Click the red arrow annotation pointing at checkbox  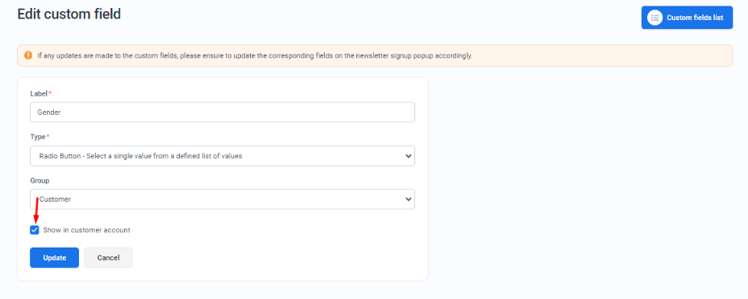tap(35, 210)
